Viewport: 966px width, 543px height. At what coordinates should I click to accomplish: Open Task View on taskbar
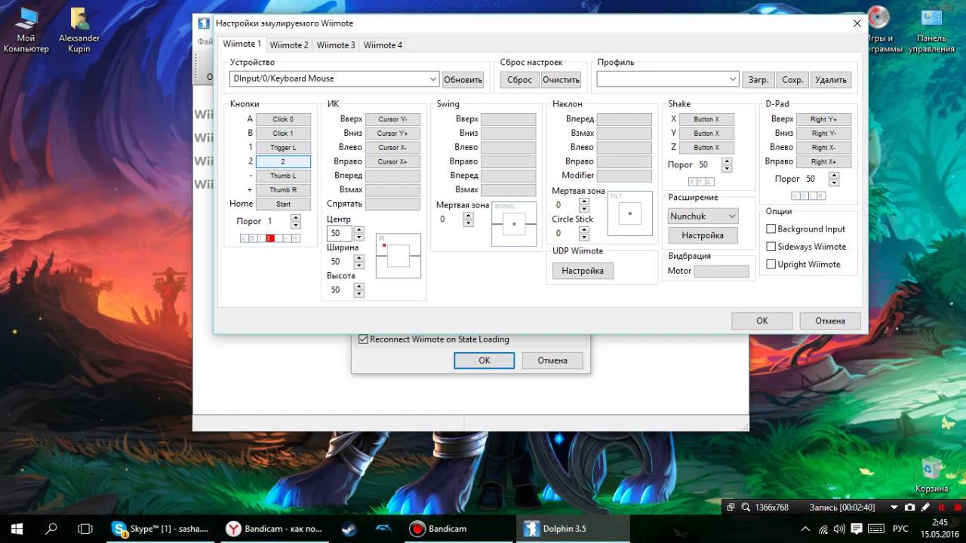coord(85,529)
